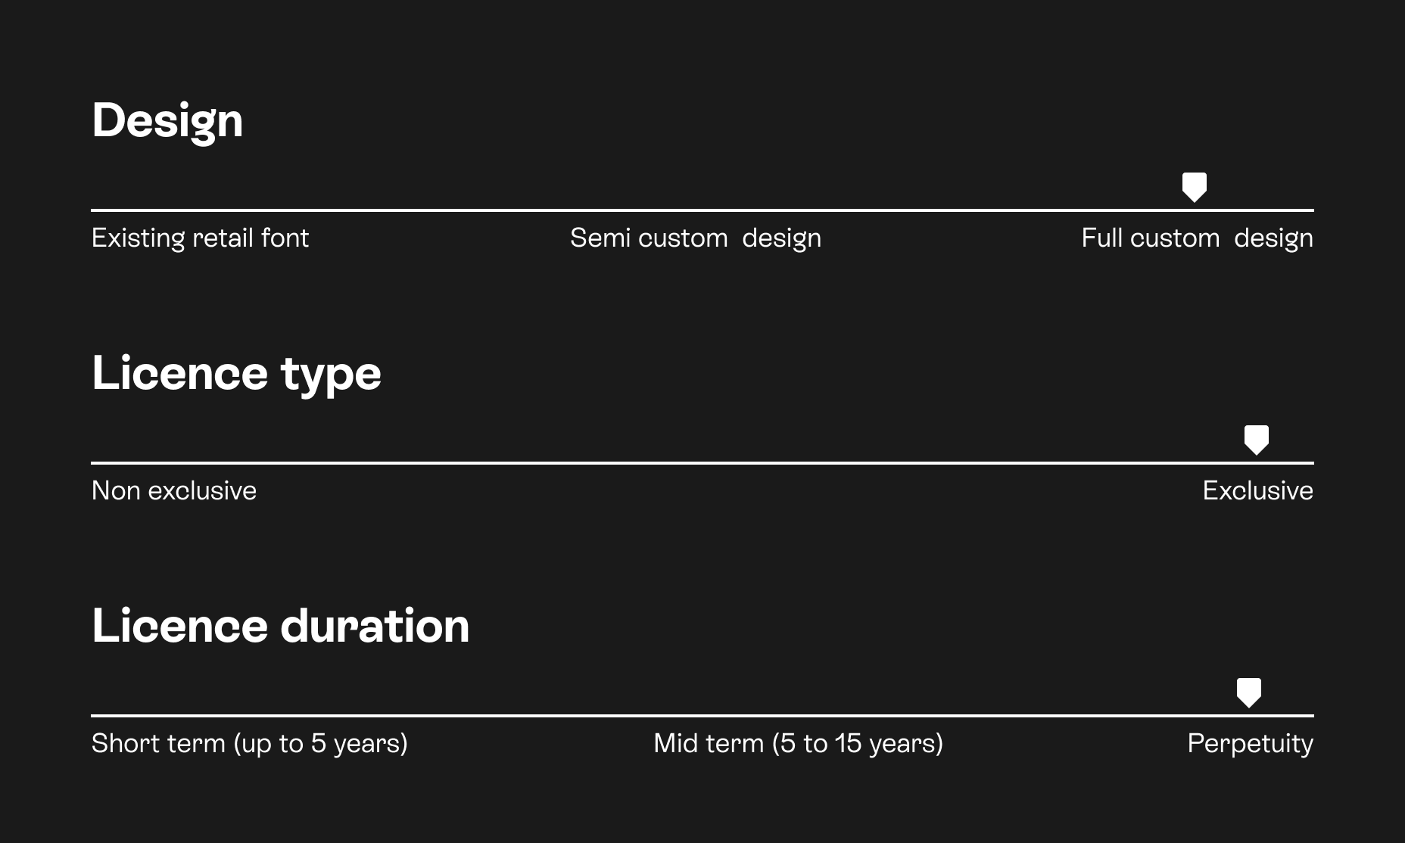Click the Licence type slider marker
The height and width of the screenshot is (843, 1405).
1256,439
